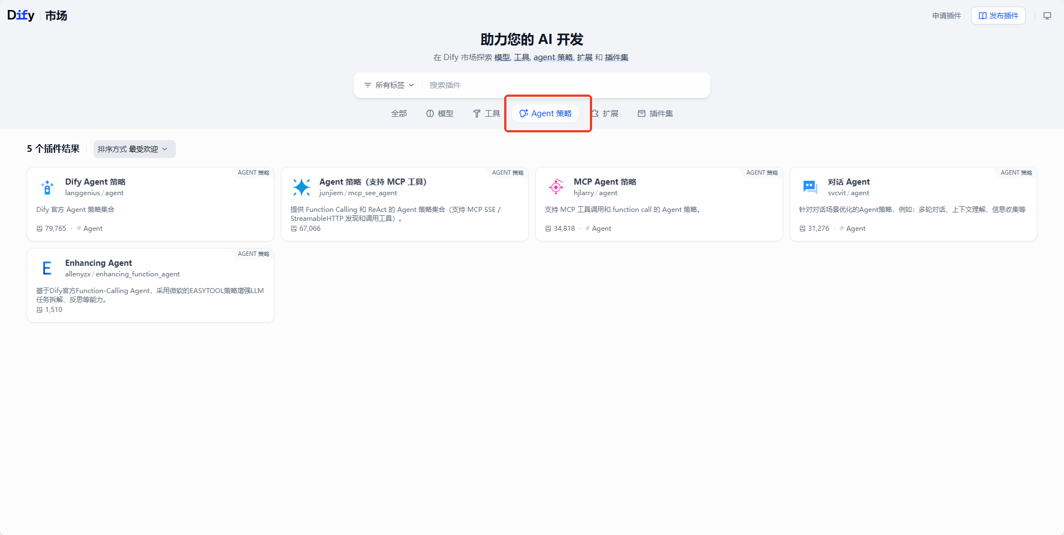Click the Agent tag on Dify Agent 策略 card
The width and height of the screenshot is (1064, 535).
(90, 229)
